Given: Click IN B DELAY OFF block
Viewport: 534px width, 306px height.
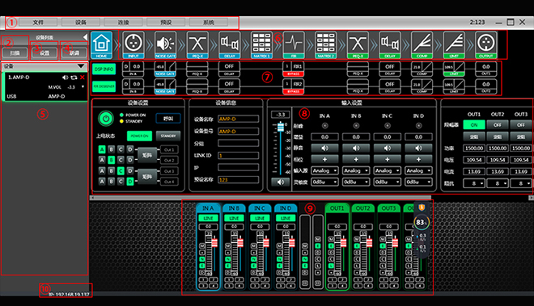Looking at the screenshot, I should pyautogui.click(x=229, y=86).
